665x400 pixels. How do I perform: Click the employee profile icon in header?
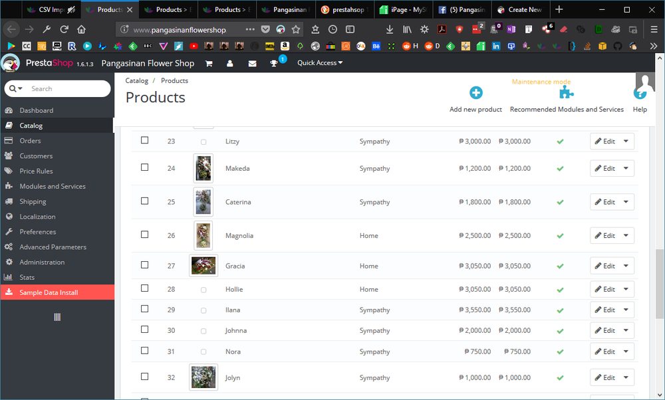click(x=230, y=63)
